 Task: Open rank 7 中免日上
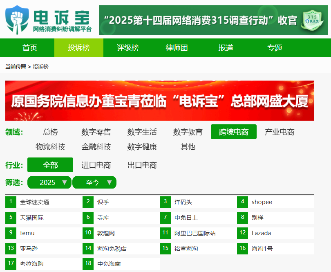pyautogui.click(x=199, y=218)
